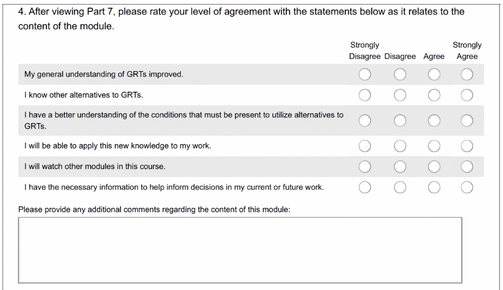Rate Disagree for watching other modules in this course
The image size is (503, 290).
coord(400,166)
